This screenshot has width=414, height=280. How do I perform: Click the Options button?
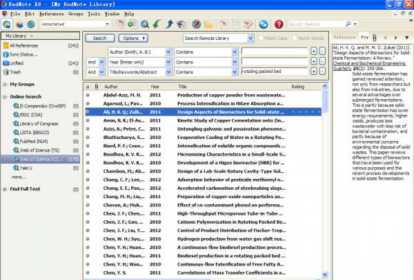[133, 38]
